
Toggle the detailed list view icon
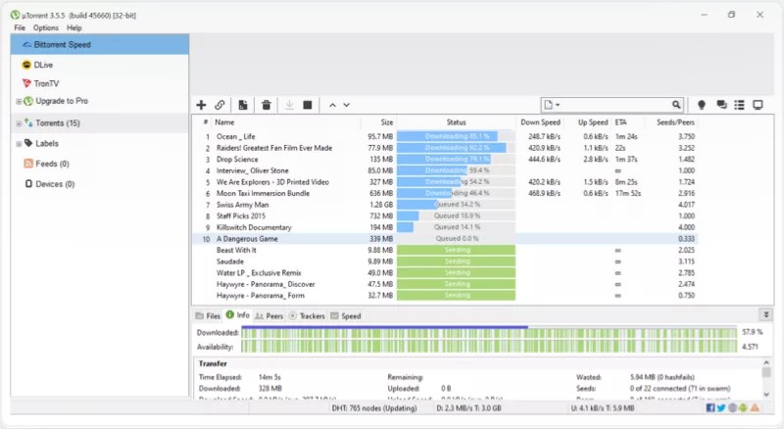[739, 105]
